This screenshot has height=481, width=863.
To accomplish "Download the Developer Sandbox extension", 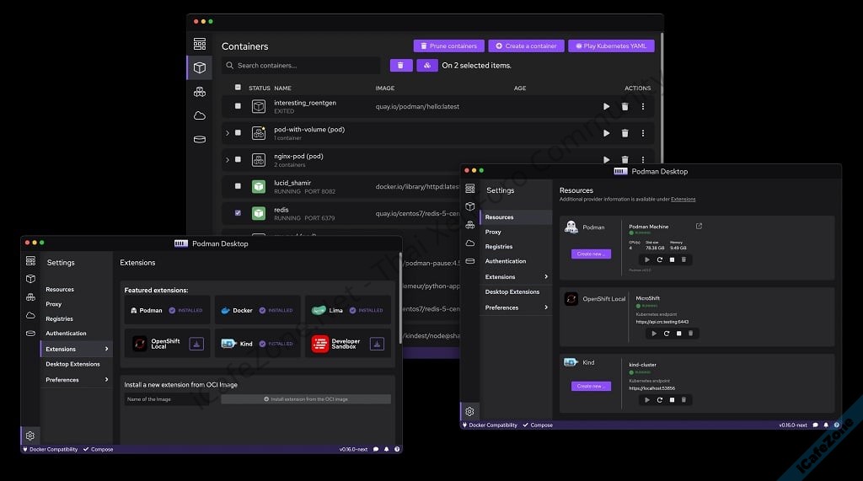I will click(377, 344).
